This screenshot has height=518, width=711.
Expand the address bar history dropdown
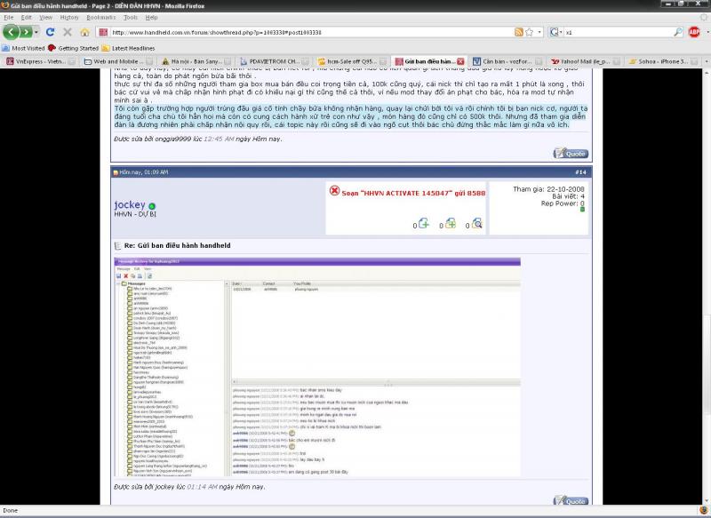pos(539,32)
